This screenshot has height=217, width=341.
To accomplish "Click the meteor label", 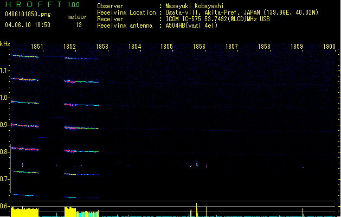I will click(77, 17).
